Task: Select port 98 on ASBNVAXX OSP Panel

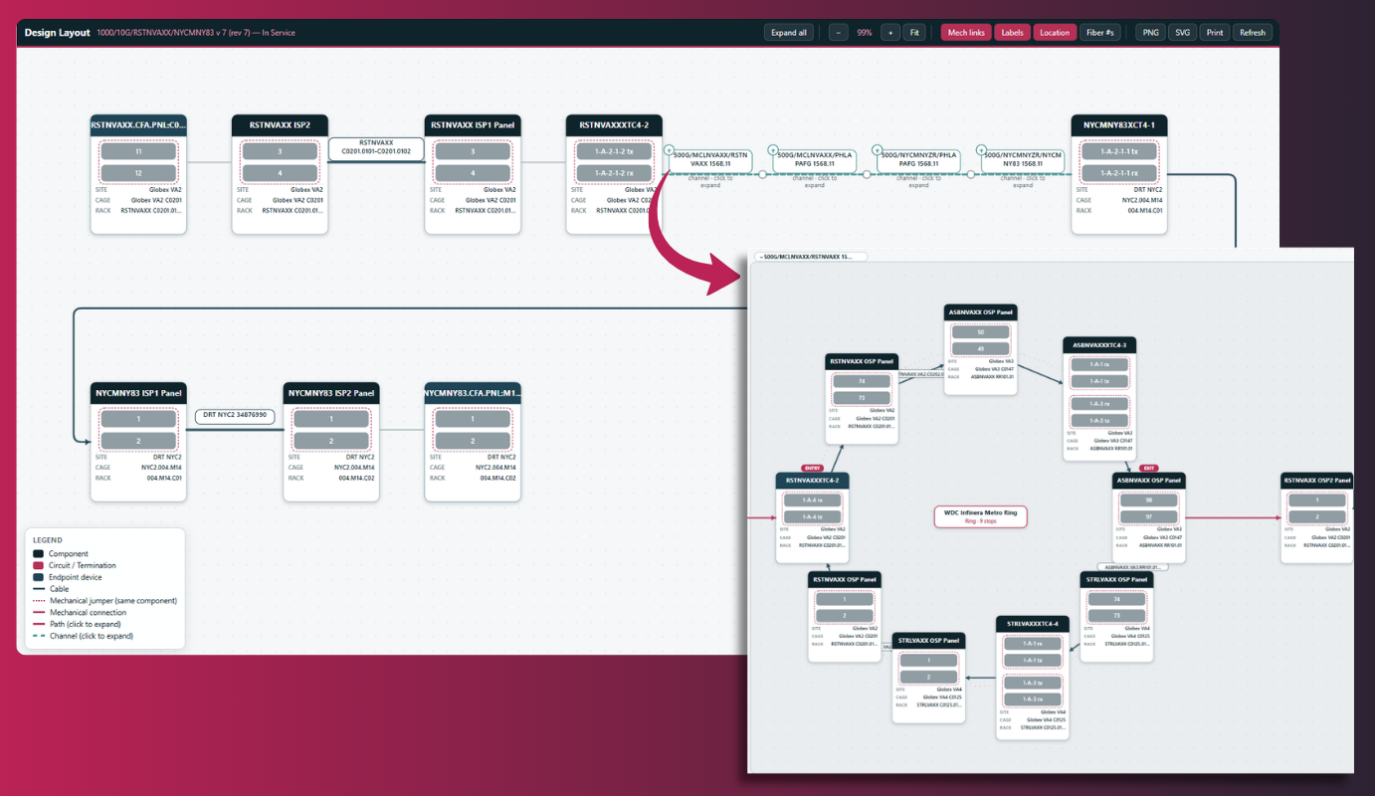Action: (1149, 500)
